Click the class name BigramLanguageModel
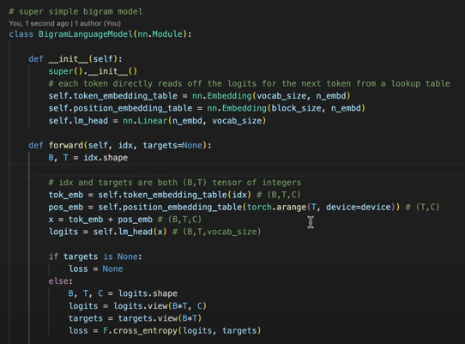Screen dimensions: 465x344 tap(86, 34)
